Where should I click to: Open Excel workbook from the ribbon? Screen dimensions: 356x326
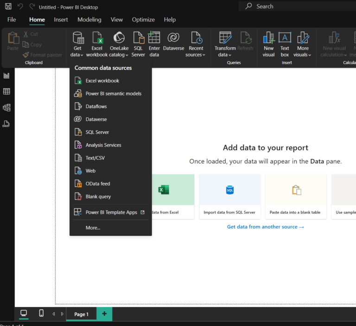(x=97, y=45)
